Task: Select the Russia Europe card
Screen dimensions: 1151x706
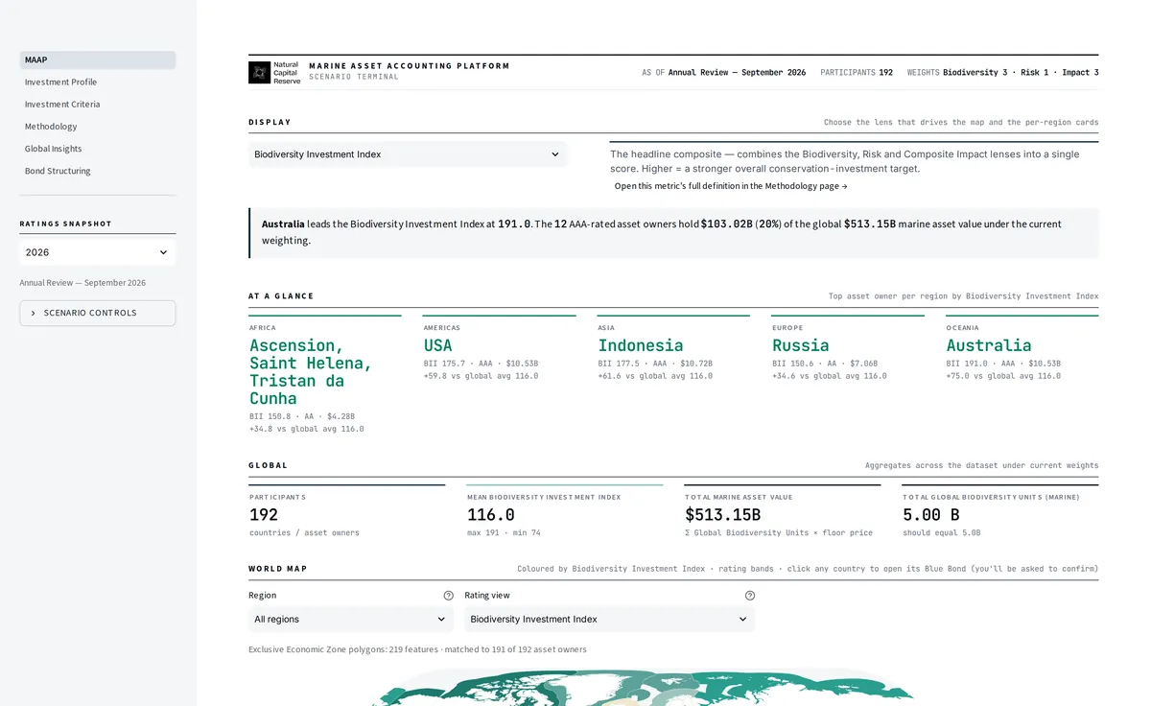Action: point(848,350)
